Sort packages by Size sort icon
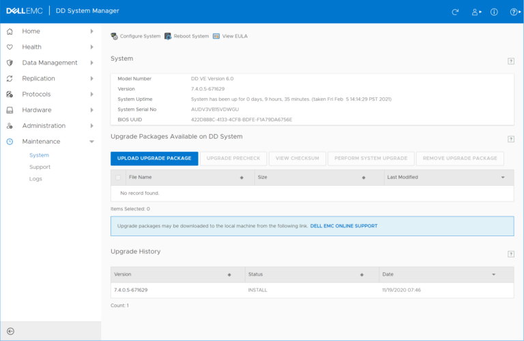524x341 pixels. pos(364,178)
